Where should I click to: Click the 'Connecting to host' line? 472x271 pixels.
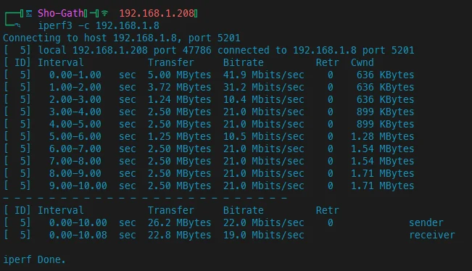tap(122, 38)
